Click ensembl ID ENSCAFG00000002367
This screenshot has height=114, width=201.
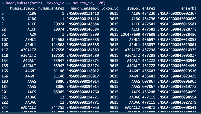[x=177, y=14]
